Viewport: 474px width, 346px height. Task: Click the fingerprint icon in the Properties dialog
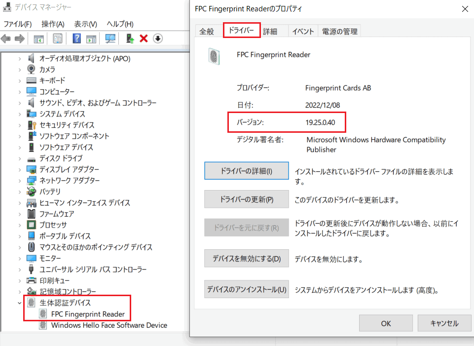point(214,57)
